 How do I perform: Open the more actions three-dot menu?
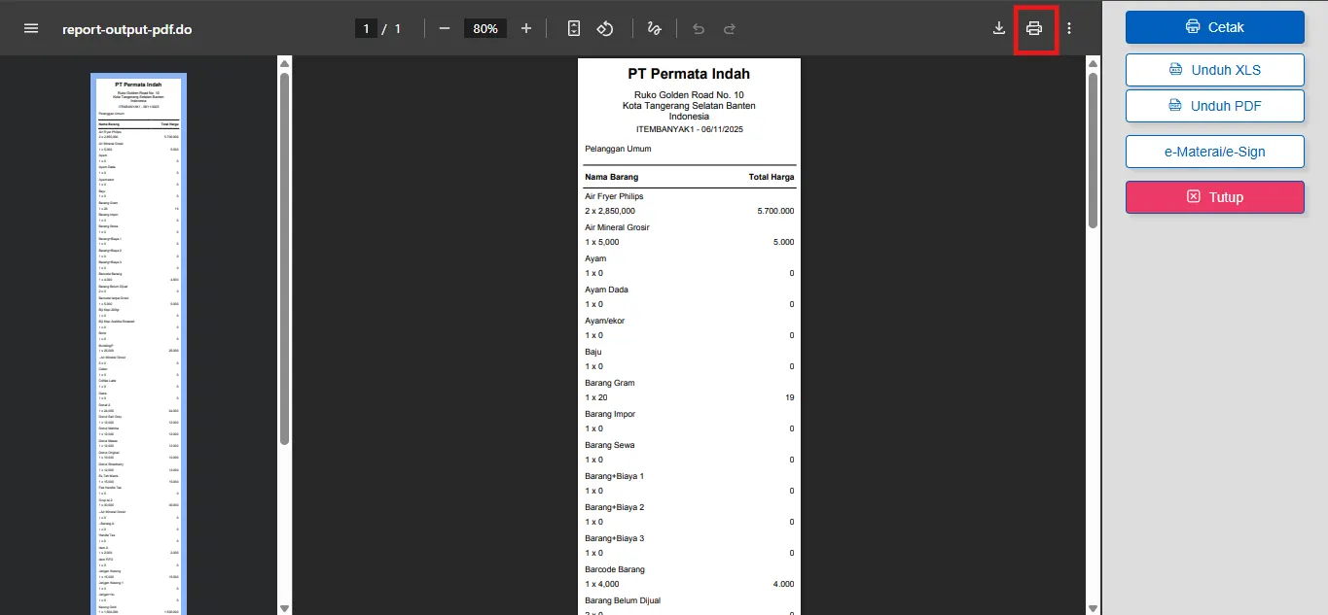1069,29
